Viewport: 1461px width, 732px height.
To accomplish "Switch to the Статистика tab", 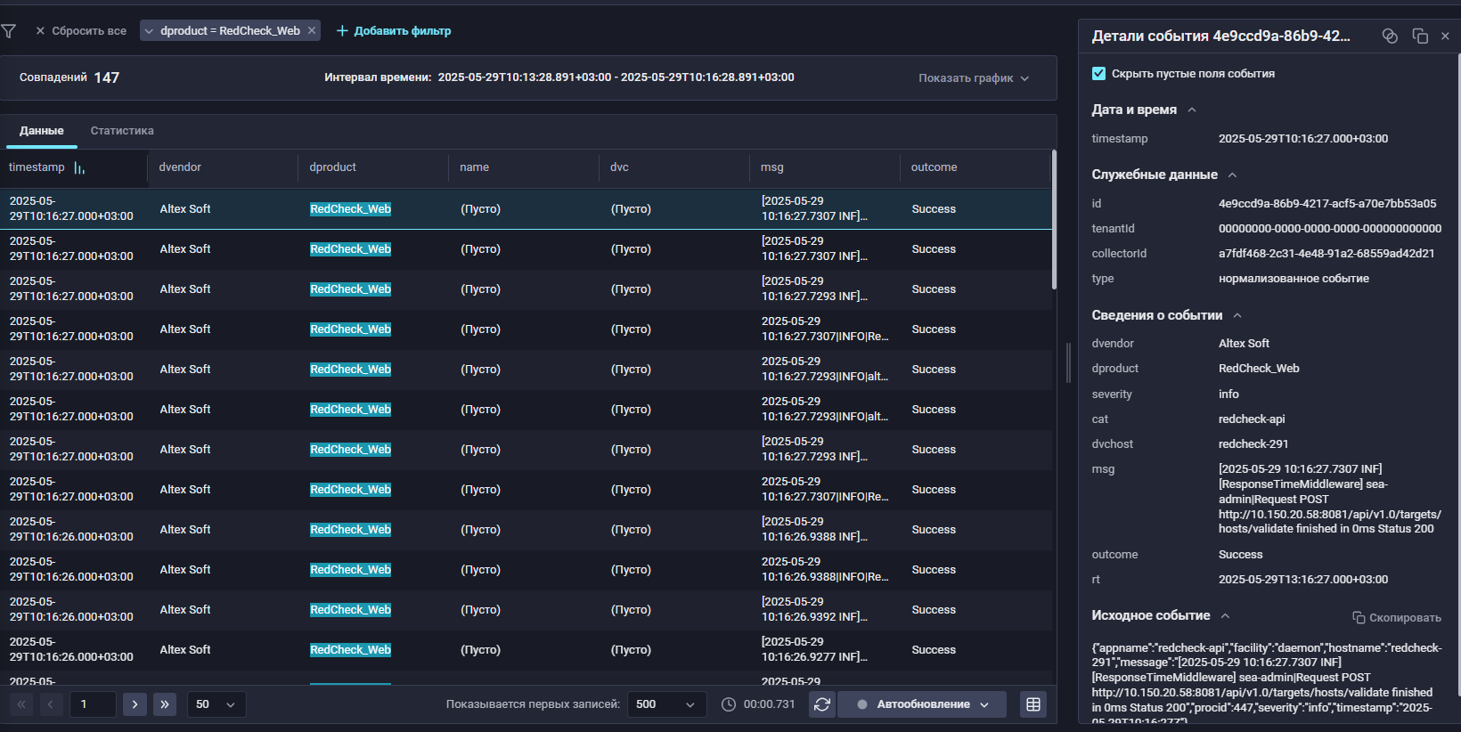I will tap(122, 131).
